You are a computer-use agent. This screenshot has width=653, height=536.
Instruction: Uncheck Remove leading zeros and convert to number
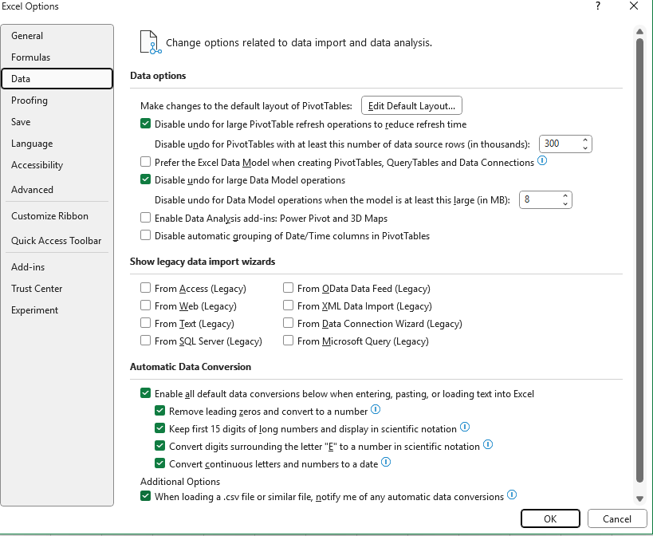pyautogui.click(x=160, y=411)
